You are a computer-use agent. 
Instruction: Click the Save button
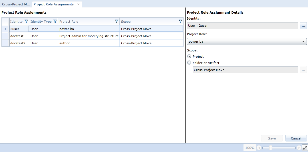pos(272,138)
